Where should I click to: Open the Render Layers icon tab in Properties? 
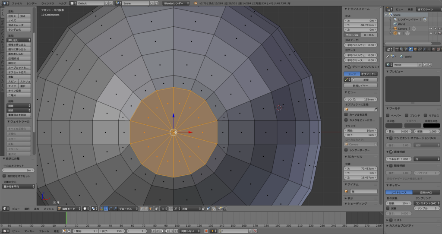pyautogui.click(x=401, y=49)
